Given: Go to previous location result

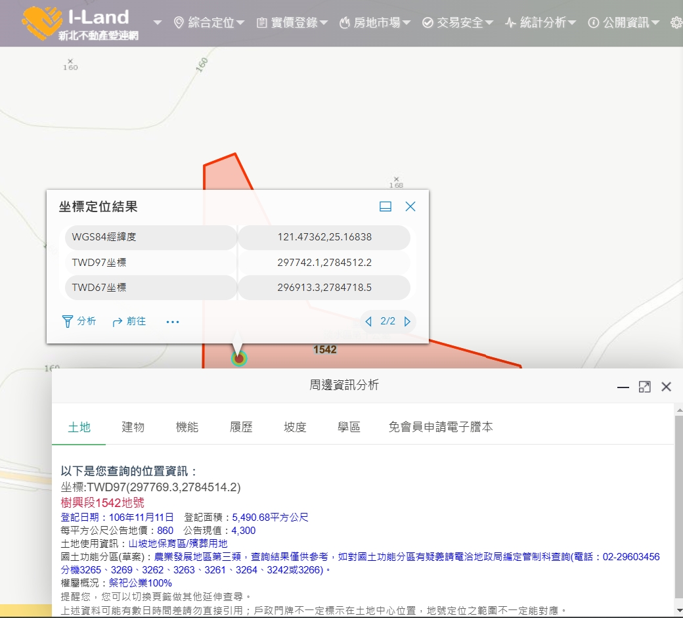Looking at the screenshot, I should [x=368, y=322].
